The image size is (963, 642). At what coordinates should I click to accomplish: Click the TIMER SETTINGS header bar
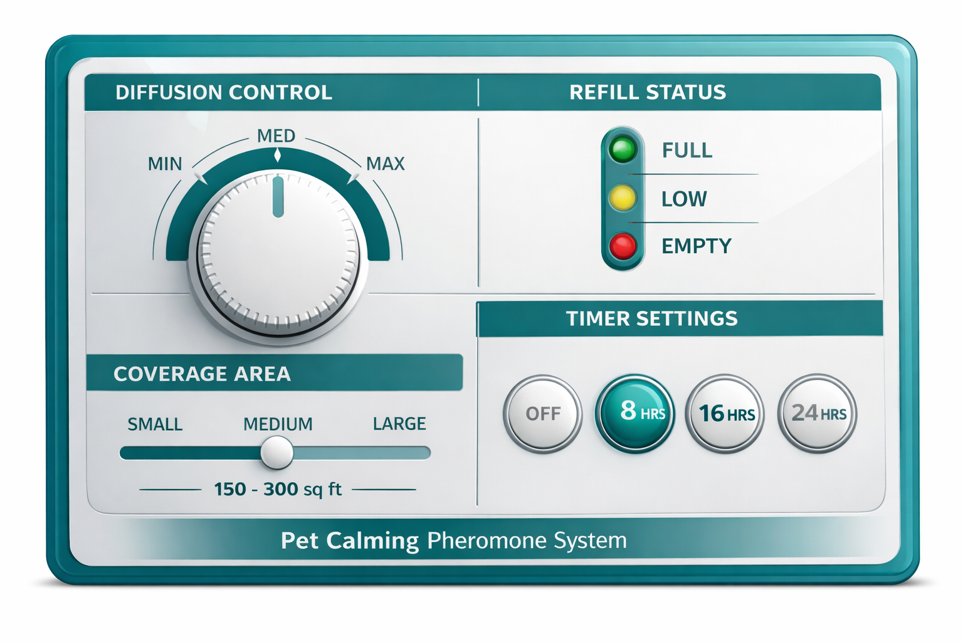652,318
